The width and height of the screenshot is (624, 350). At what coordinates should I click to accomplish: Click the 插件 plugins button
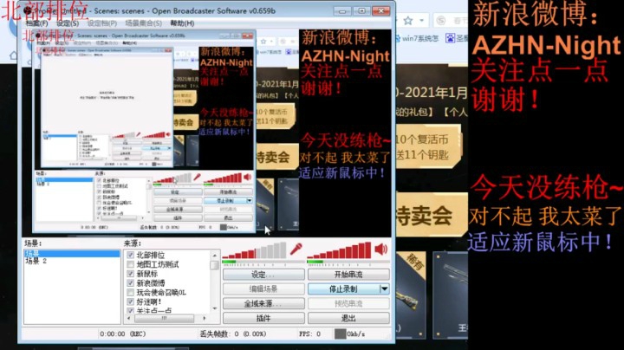(263, 318)
